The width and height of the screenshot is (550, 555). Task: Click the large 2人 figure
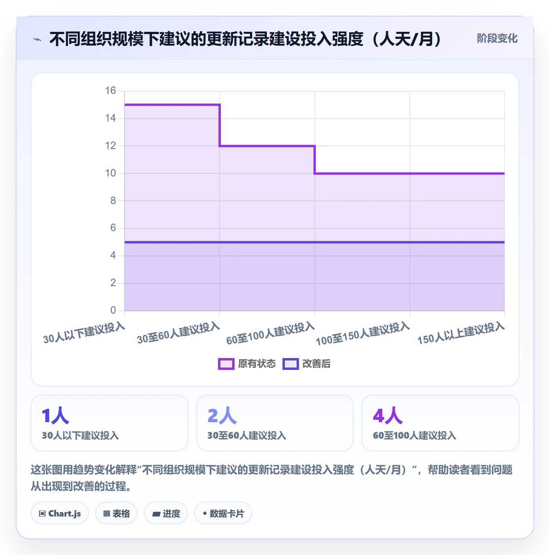(x=222, y=415)
